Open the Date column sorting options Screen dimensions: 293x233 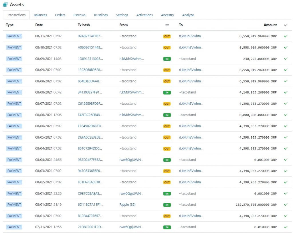tap(39, 25)
